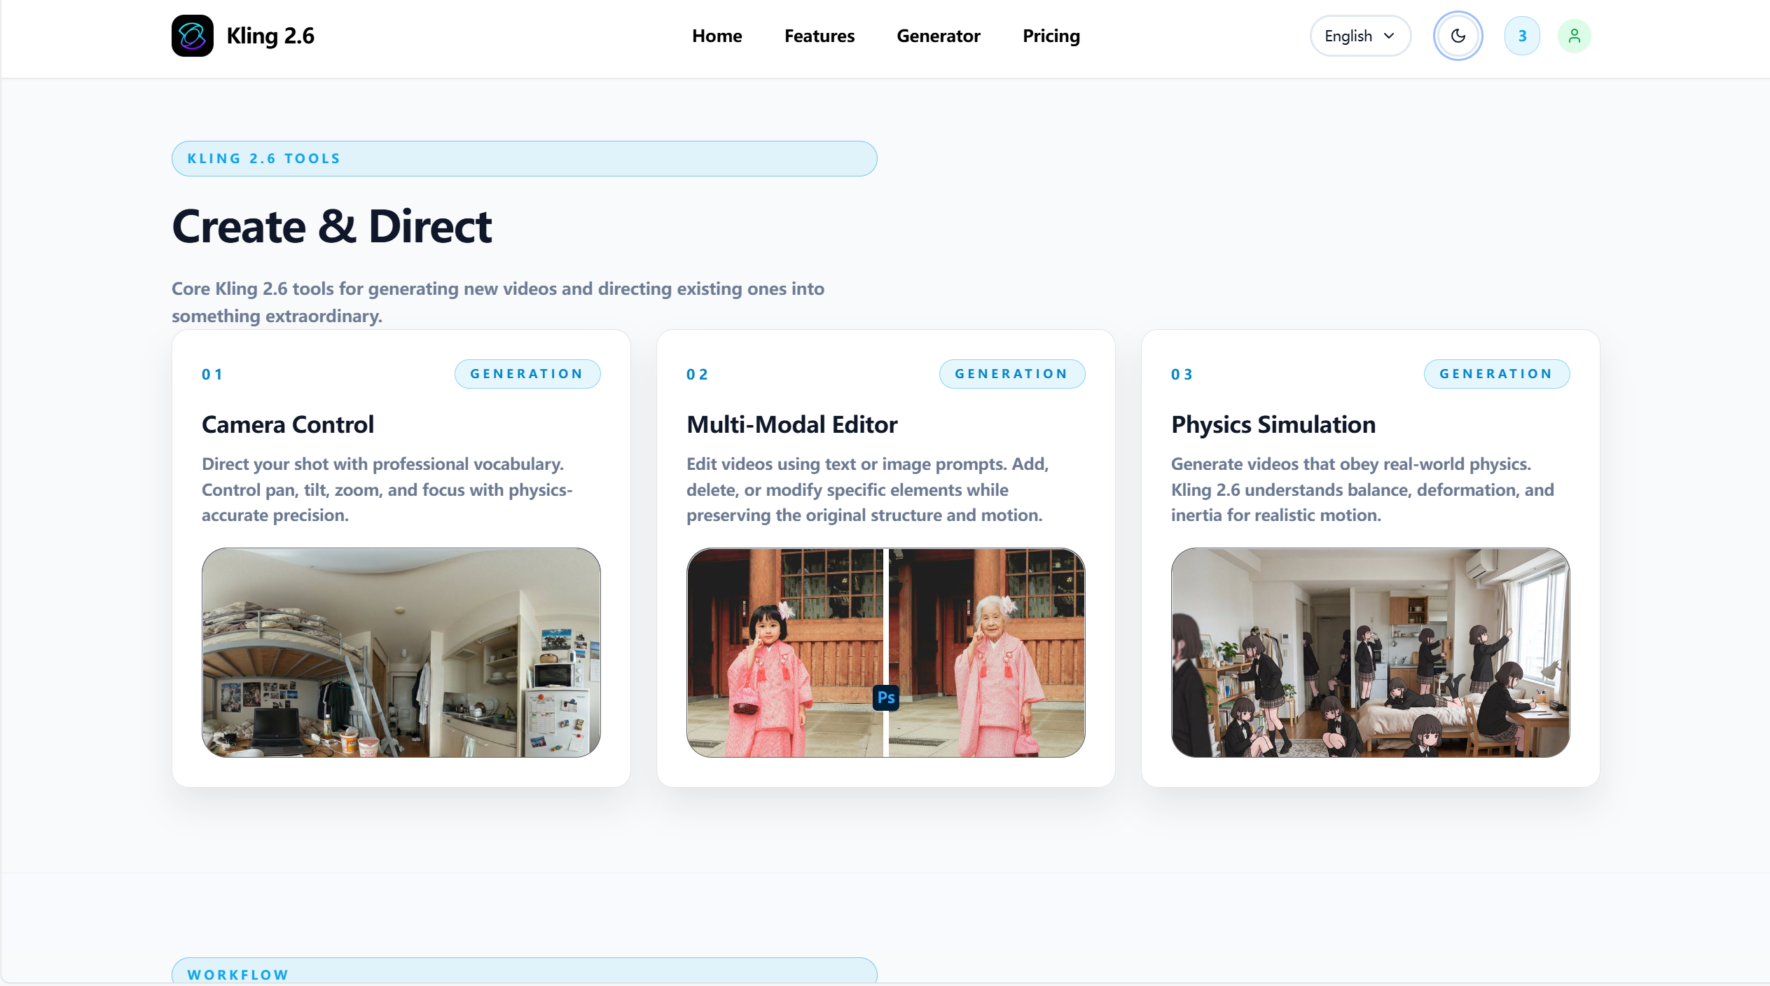Toggle dark mode with moon icon
Viewport: 1770px width, 986px height.
(1458, 36)
